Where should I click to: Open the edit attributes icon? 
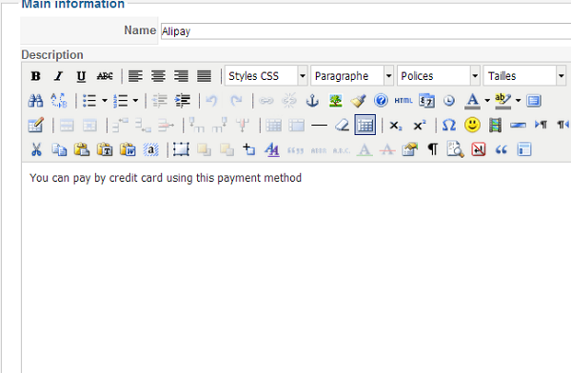[409, 149]
